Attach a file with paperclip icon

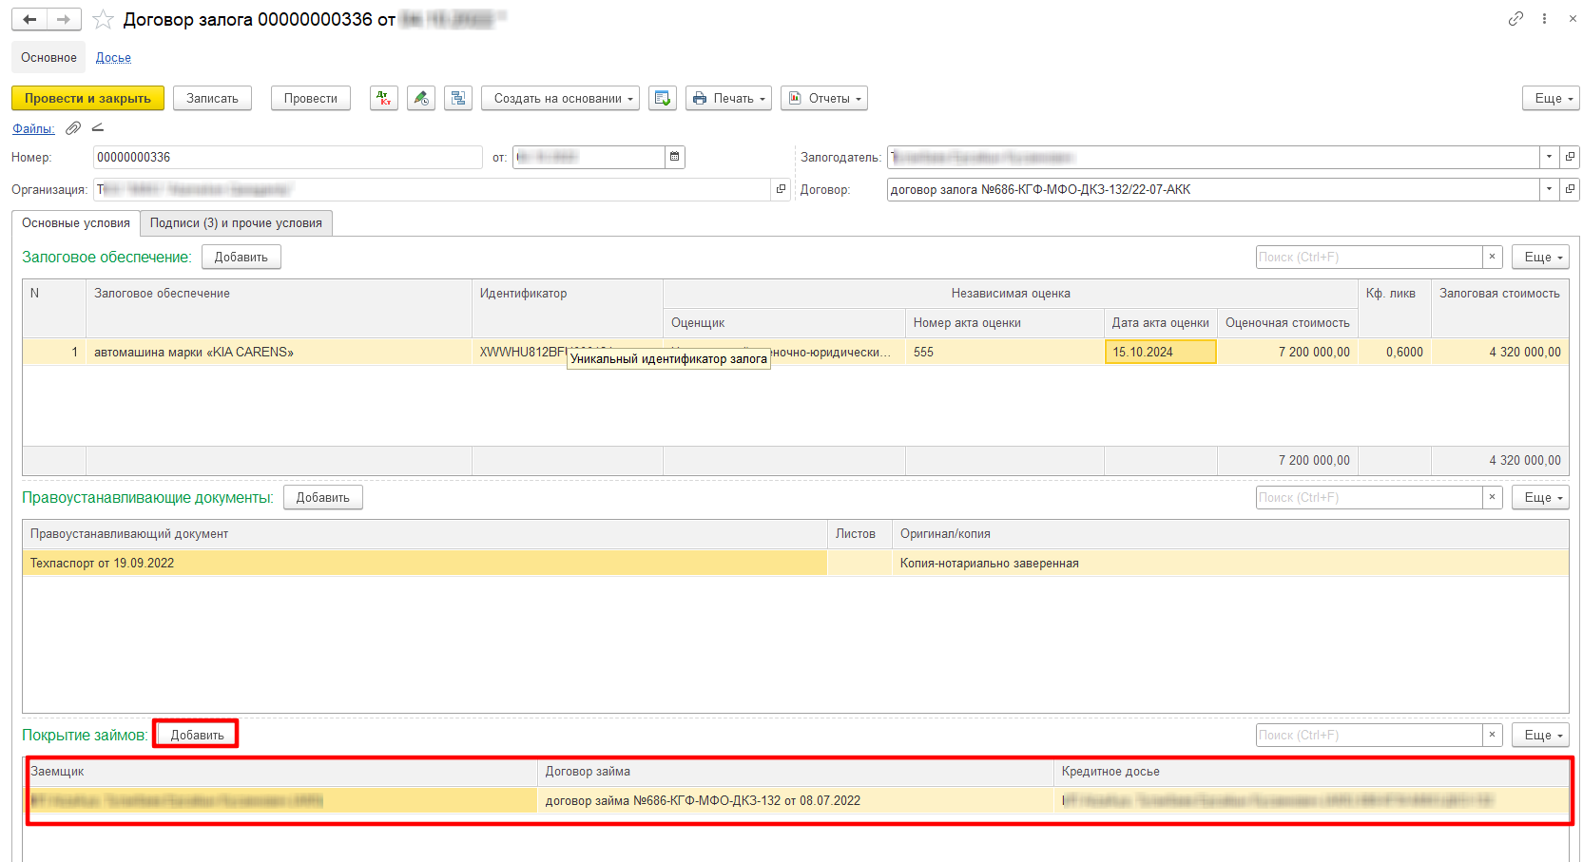coord(73,128)
